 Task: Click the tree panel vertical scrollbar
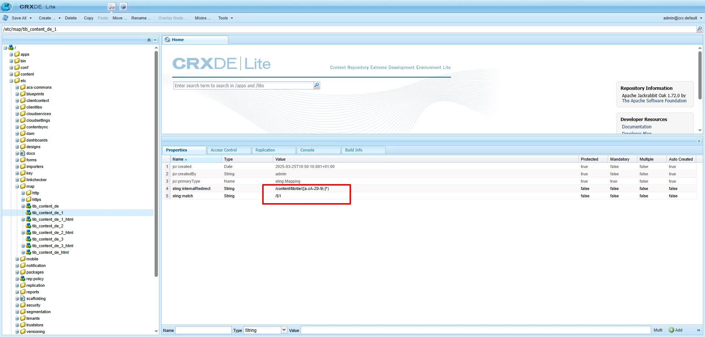point(156,164)
